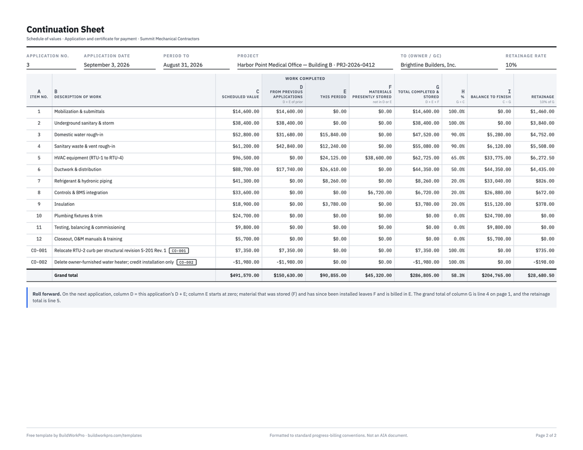The width and height of the screenshot is (583, 450).
Task: Click this period value $26,610.00 for Ductwork
Action: (333, 169)
